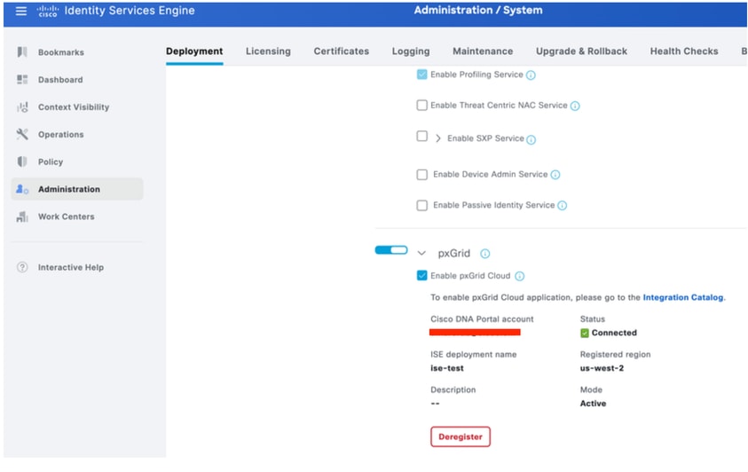Click the Identity Services Engine title
748x472 pixels.
[130, 11]
